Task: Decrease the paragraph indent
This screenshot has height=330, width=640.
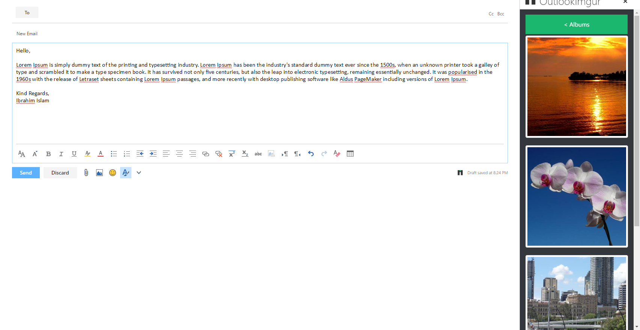Action: coord(140,154)
